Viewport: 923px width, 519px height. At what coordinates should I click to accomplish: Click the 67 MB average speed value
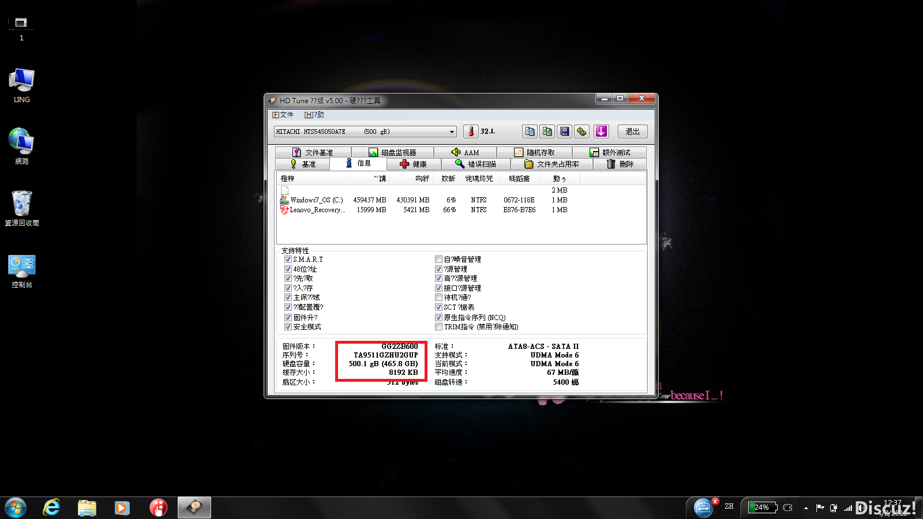click(562, 373)
